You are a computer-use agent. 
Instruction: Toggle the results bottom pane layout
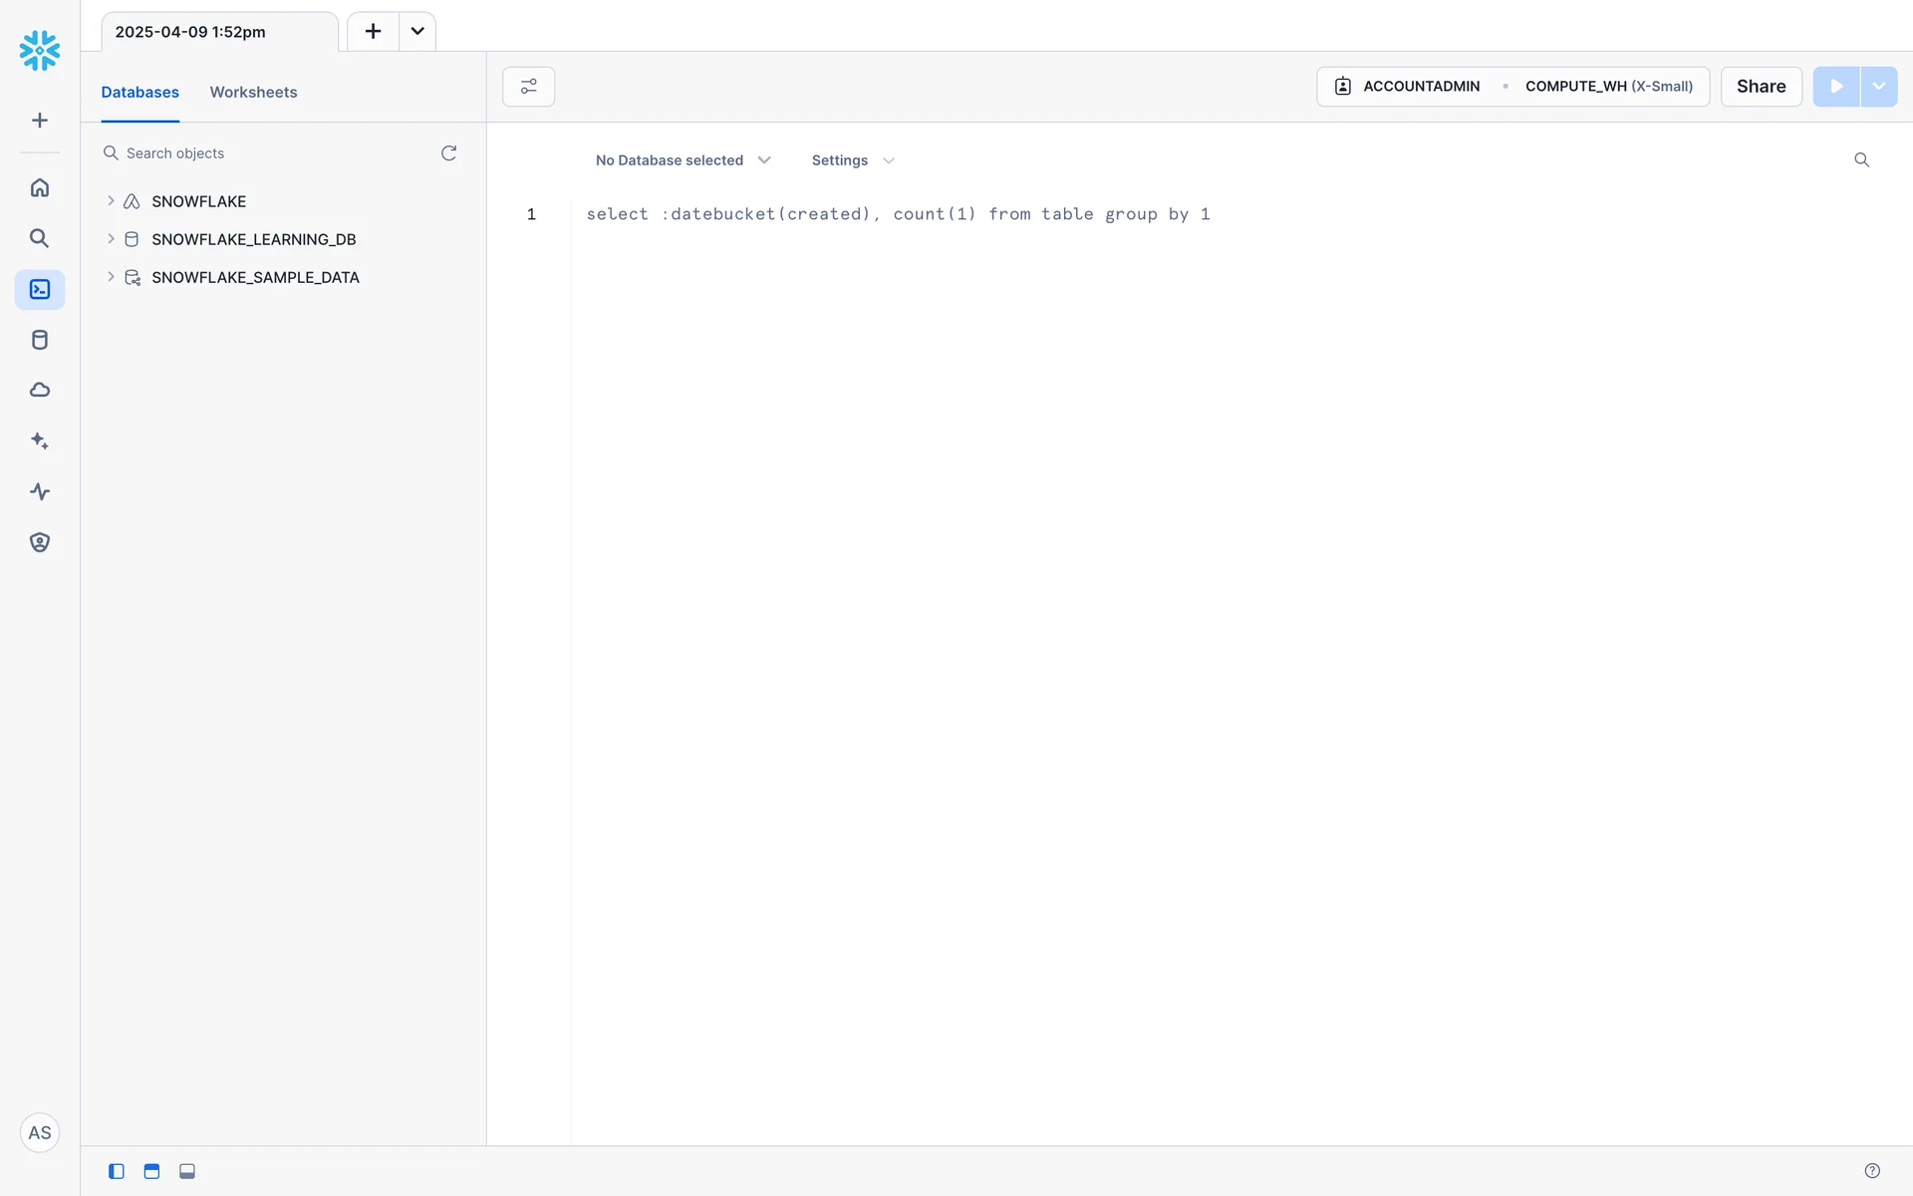tap(186, 1171)
